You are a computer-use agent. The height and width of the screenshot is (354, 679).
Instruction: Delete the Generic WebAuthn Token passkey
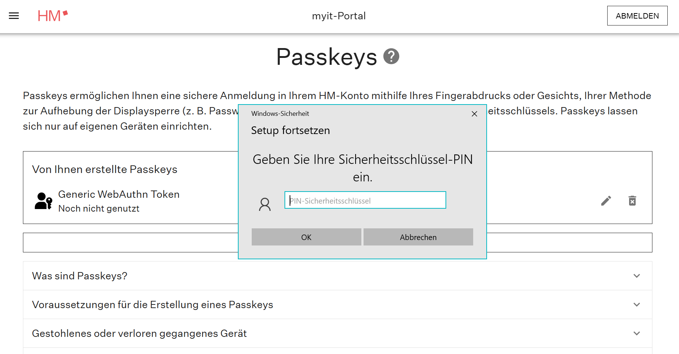click(632, 201)
